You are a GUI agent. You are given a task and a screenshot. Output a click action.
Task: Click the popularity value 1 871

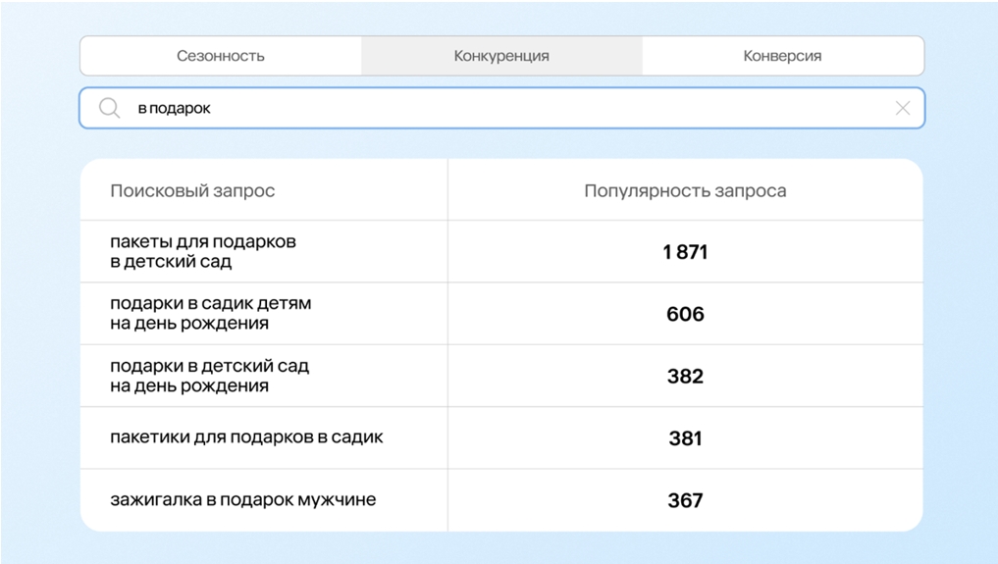(x=685, y=252)
